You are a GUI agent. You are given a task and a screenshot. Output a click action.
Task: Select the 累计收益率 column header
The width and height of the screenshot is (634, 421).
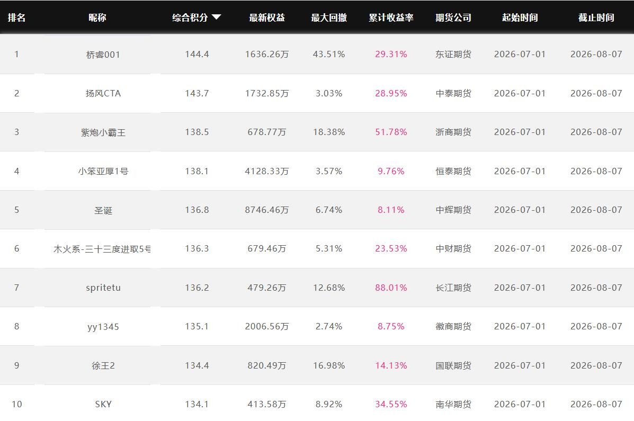point(391,17)
